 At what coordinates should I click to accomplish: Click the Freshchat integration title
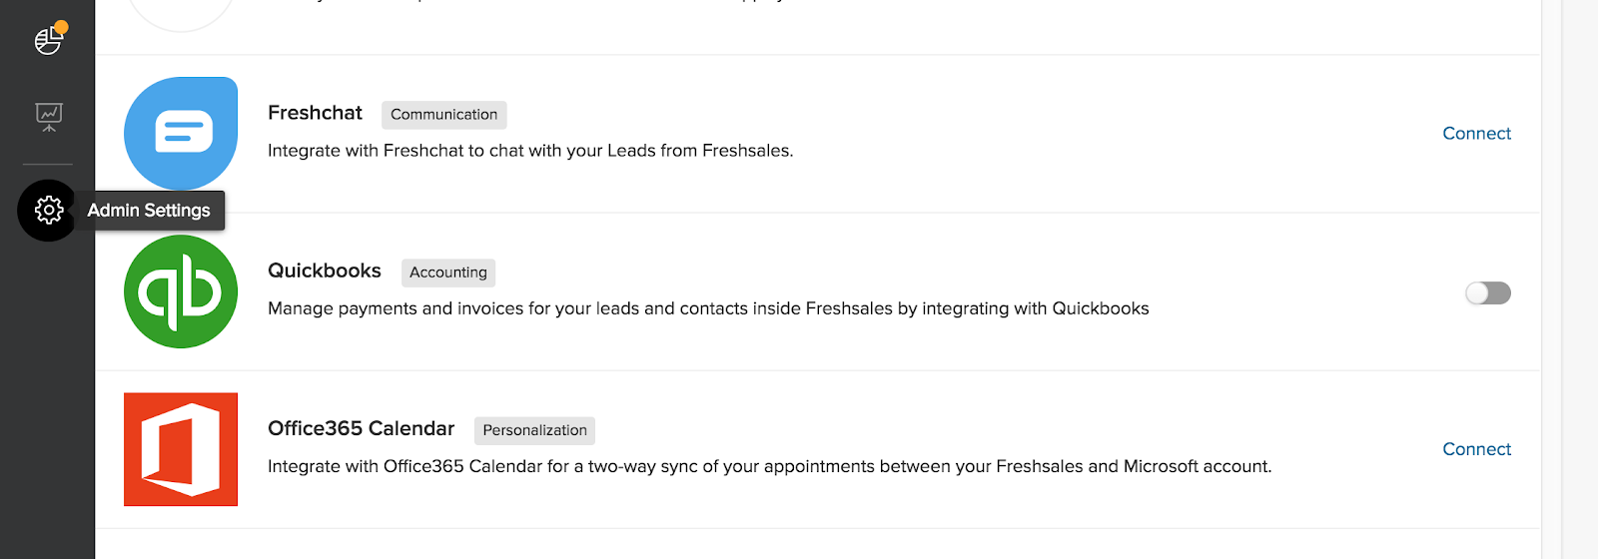(315, 113)
